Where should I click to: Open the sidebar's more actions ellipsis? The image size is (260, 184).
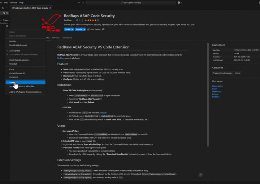[x=7, y=8]
